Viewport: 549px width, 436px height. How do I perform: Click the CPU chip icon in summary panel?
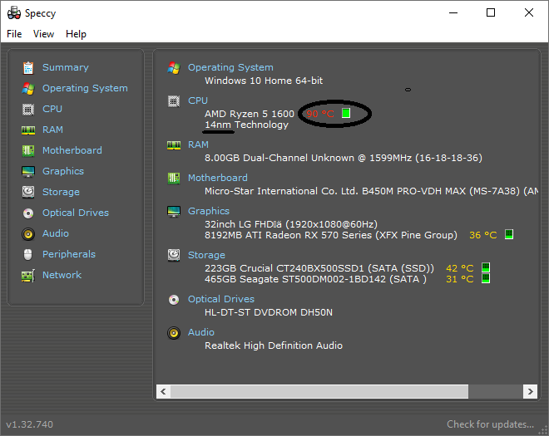point(174,101)
